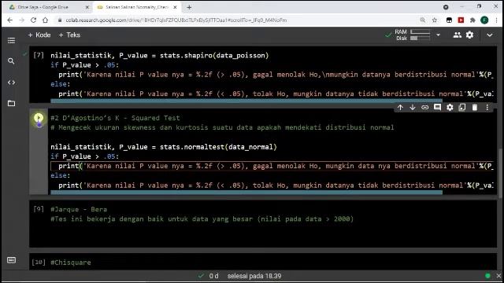504x283 pixels.
Task: Copy link to the selected cell
Action: 425,108
